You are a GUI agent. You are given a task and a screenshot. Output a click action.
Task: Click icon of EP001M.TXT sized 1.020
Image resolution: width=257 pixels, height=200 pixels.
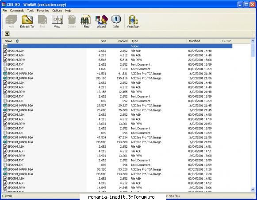(x=5, y=69)
